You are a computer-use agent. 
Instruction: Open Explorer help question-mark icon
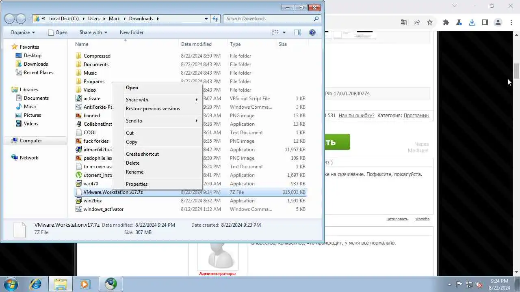point(312,32)
